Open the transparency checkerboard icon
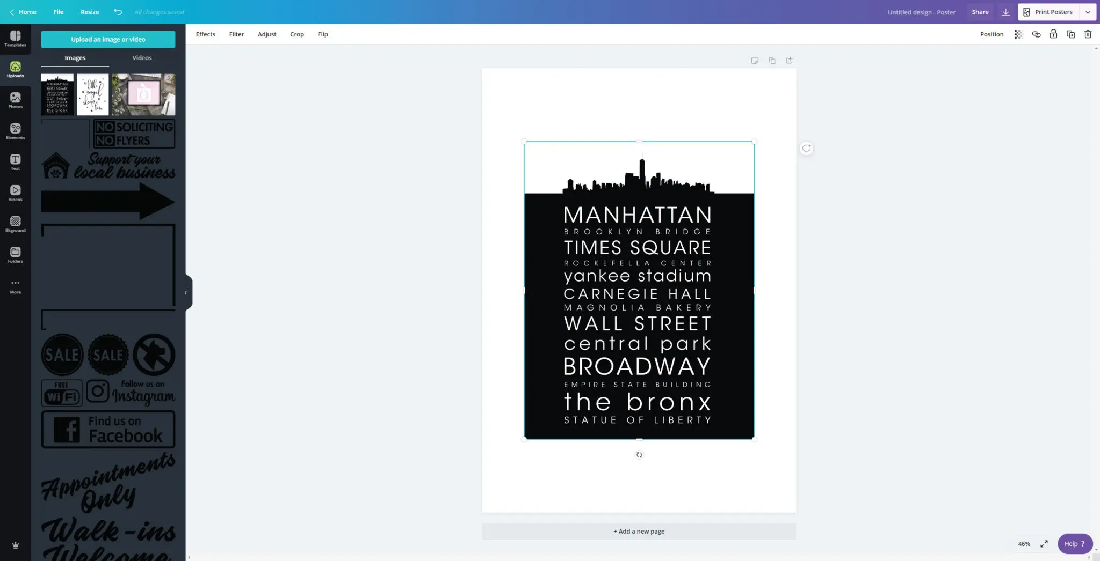 (x=1018, y=34)
